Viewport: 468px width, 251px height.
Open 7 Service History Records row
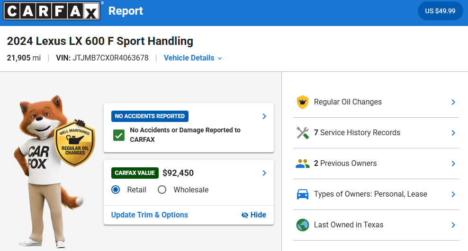tap(376, 133)
